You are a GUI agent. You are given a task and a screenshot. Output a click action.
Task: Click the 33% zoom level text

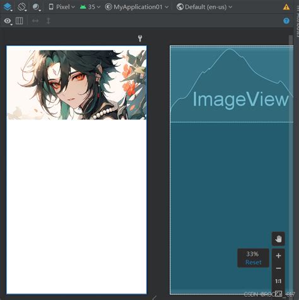(x=252, y=254)
